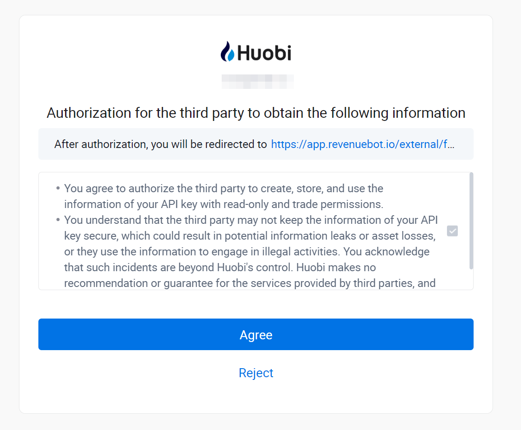
Task: Click the 'Authorization for the third party' heading
Action: (x=256, y=113)
